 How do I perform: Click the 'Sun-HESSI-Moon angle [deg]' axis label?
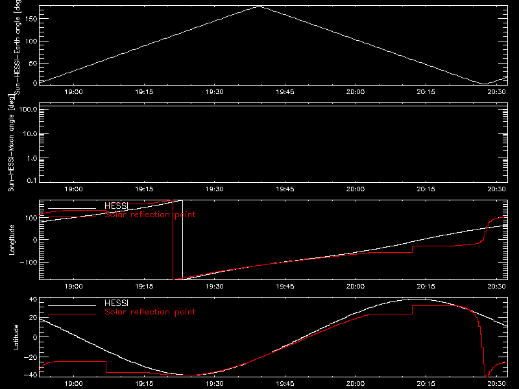tap(11, 143)
